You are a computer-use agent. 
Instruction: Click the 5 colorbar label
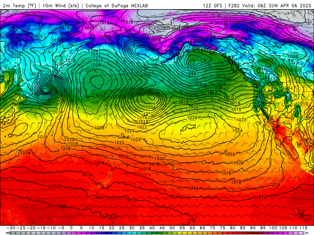click(x=81, y=228)
